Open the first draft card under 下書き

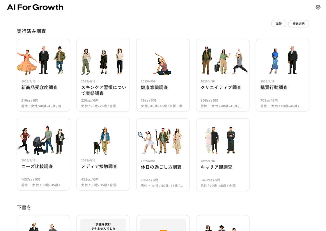43,223
